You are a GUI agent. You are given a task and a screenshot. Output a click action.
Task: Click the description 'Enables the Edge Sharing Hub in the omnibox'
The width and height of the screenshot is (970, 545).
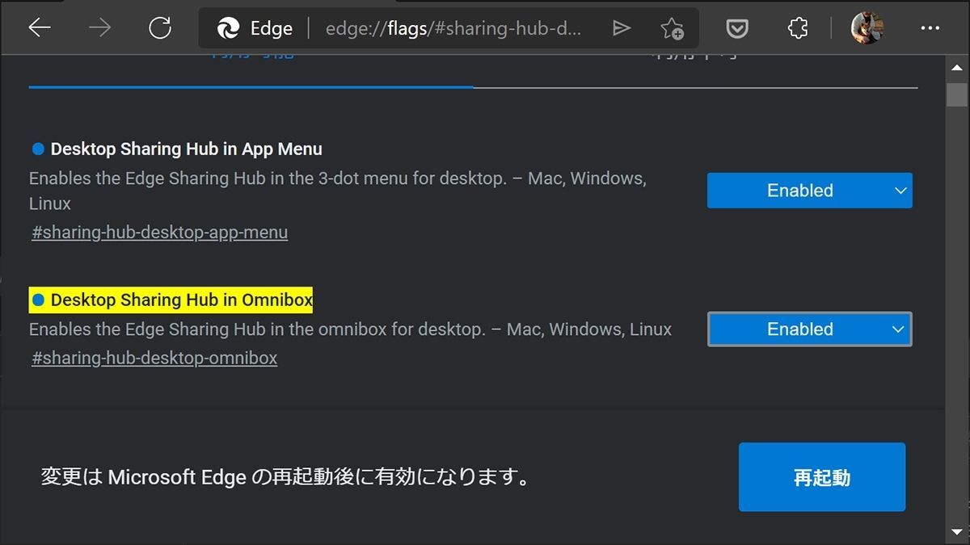351,329
